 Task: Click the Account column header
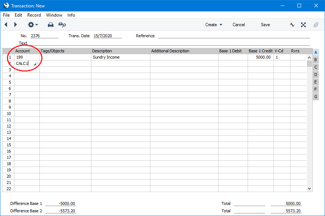pyautogui.click(x=22, y=51)
